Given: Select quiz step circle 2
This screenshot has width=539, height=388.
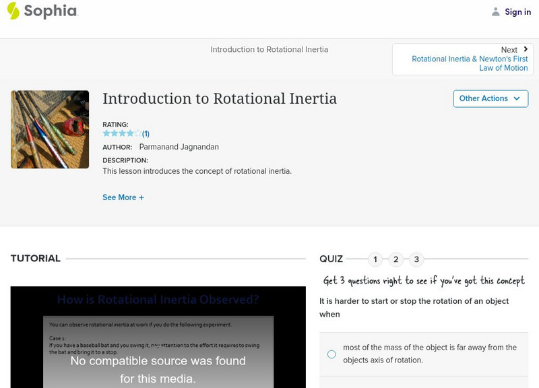Looking at the screenshot, I should [397, 258].
